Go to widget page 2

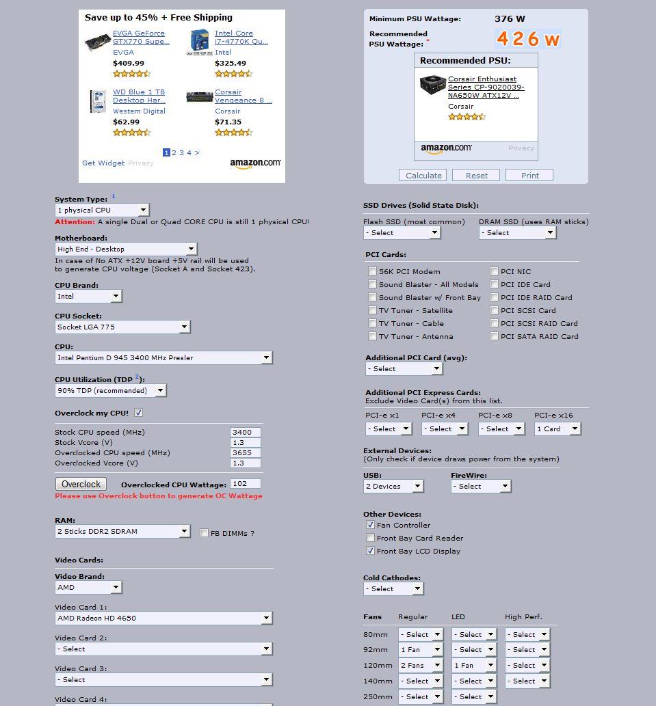tap(174, 152)
